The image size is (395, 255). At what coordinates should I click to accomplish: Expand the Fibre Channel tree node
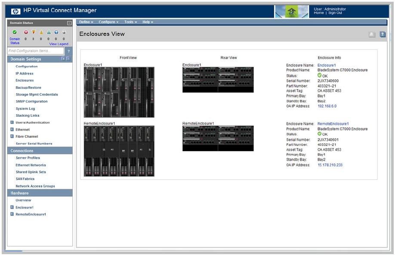(x=12, y=137)
